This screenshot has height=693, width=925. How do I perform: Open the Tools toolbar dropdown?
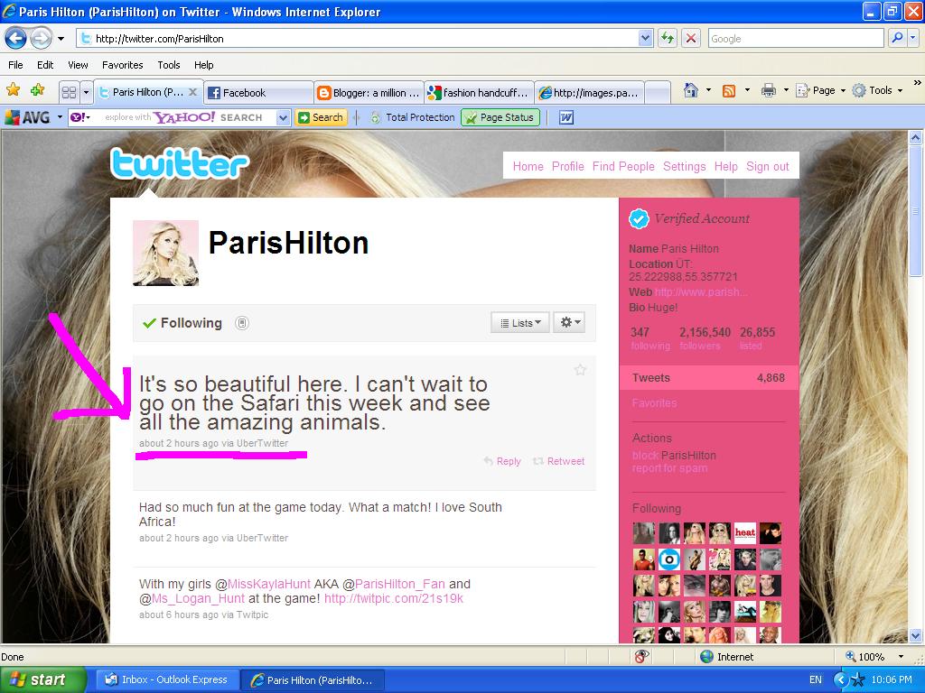click(878, 90)
